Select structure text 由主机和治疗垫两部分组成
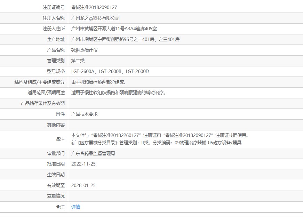303x217 pixels. point(98,82)
